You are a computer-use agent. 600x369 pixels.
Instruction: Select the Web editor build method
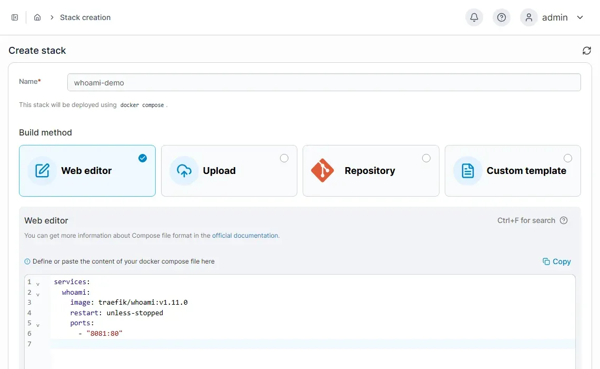pyautogui.click(x=87, y=170)
